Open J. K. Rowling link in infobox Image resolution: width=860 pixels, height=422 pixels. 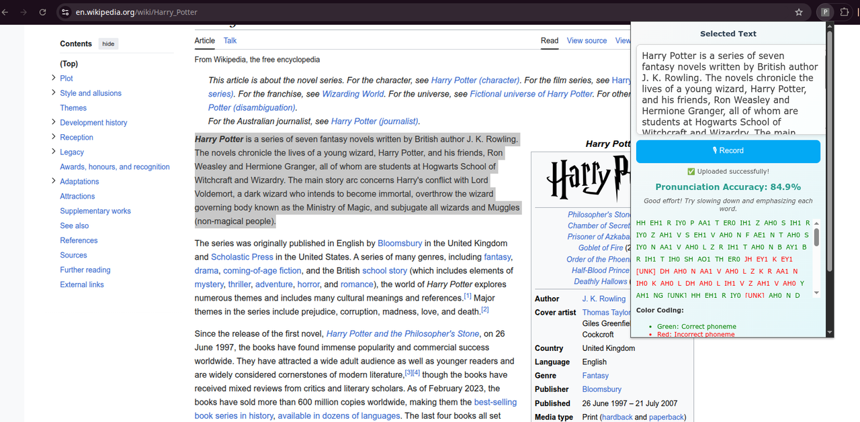(603, 299)
